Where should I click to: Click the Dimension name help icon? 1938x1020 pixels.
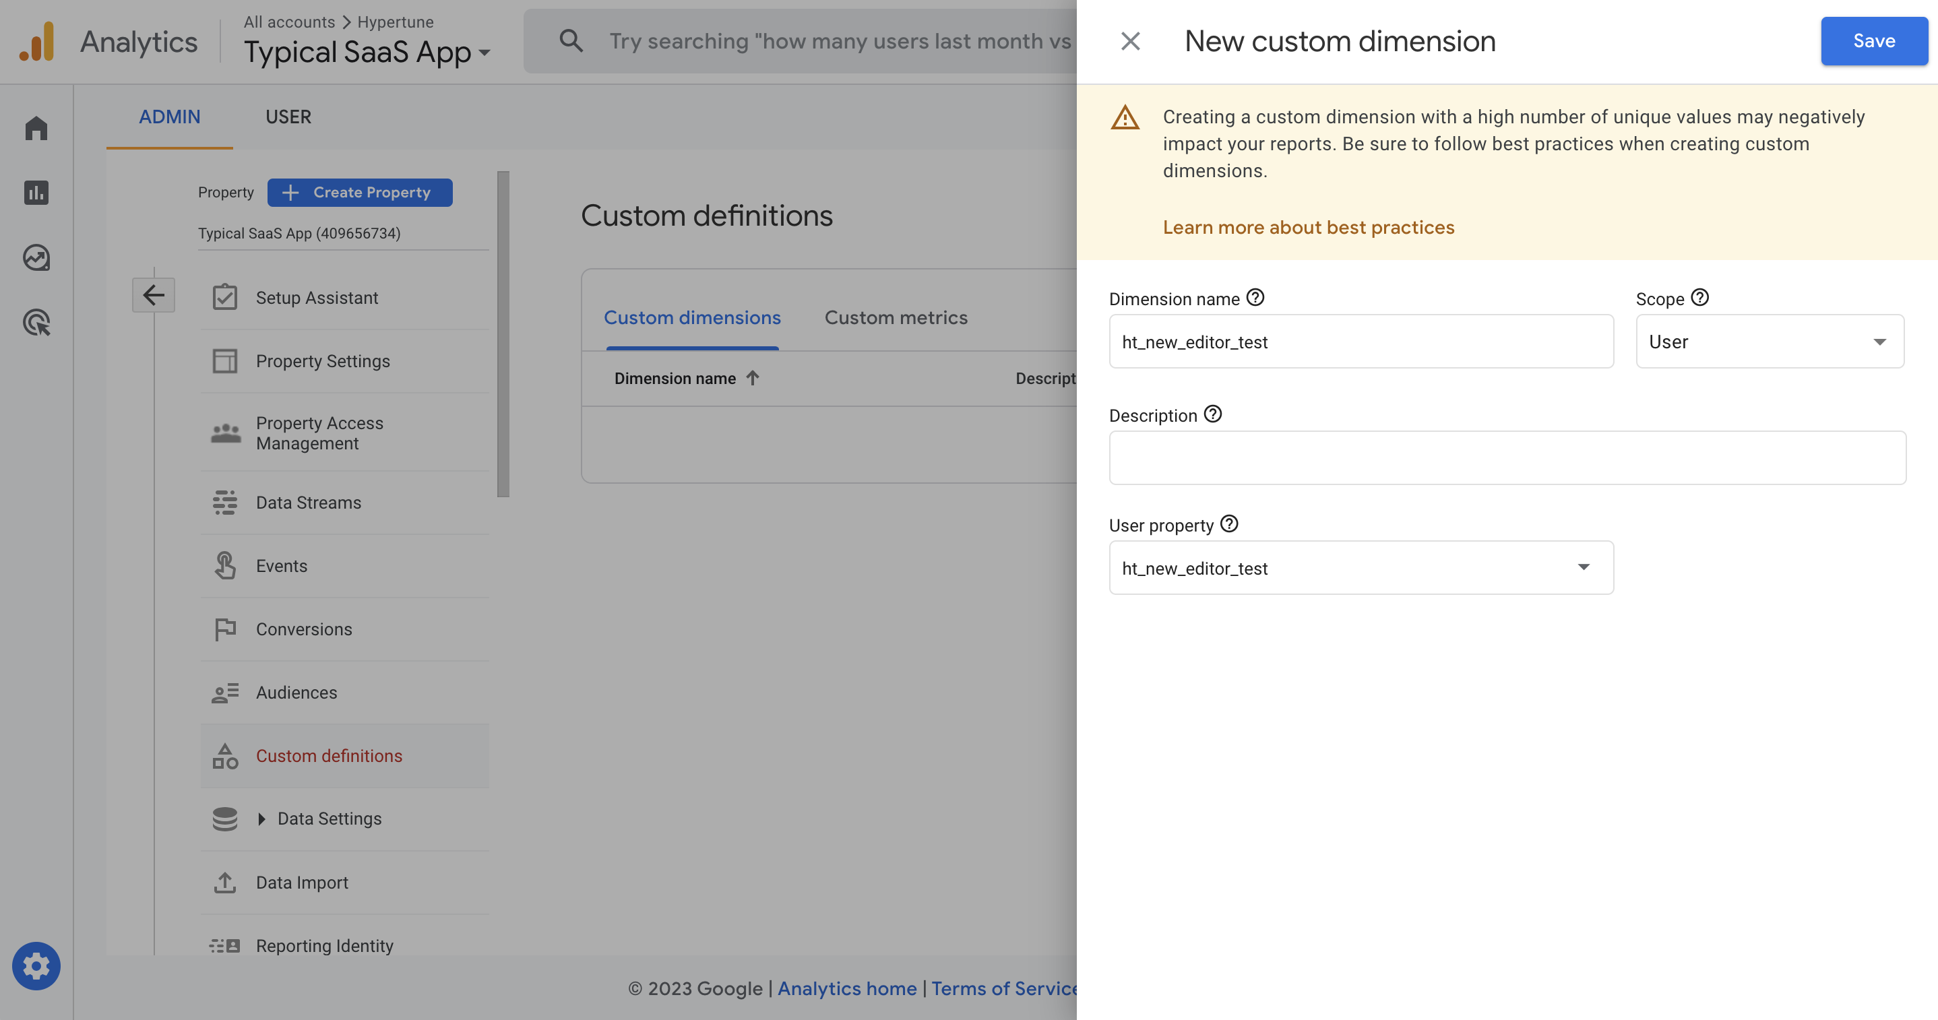coord(1255,298)
